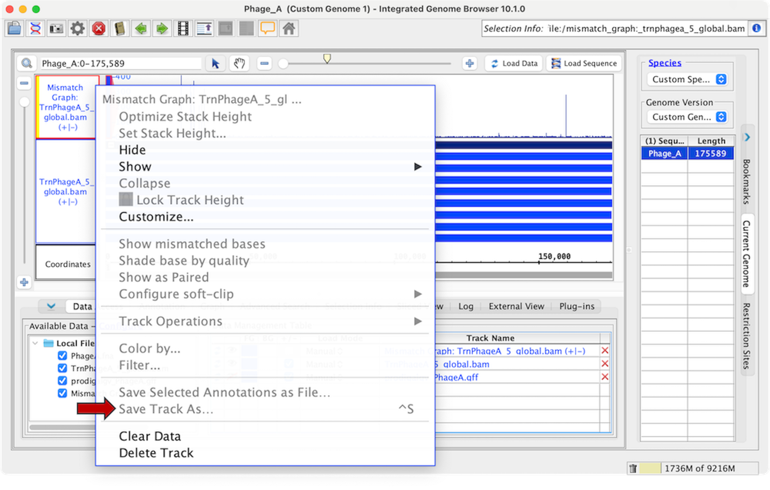
Task: Open preferences with the gear icon
Action: pos(77,28)
